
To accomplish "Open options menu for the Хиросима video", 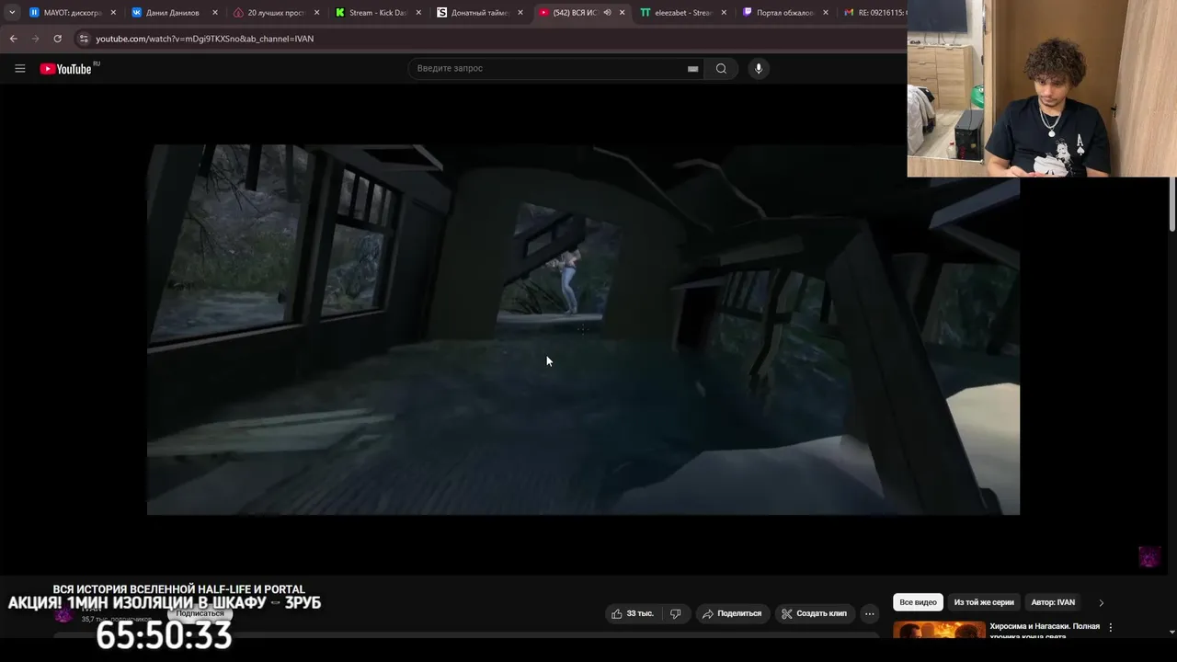I will (1110, 627).
